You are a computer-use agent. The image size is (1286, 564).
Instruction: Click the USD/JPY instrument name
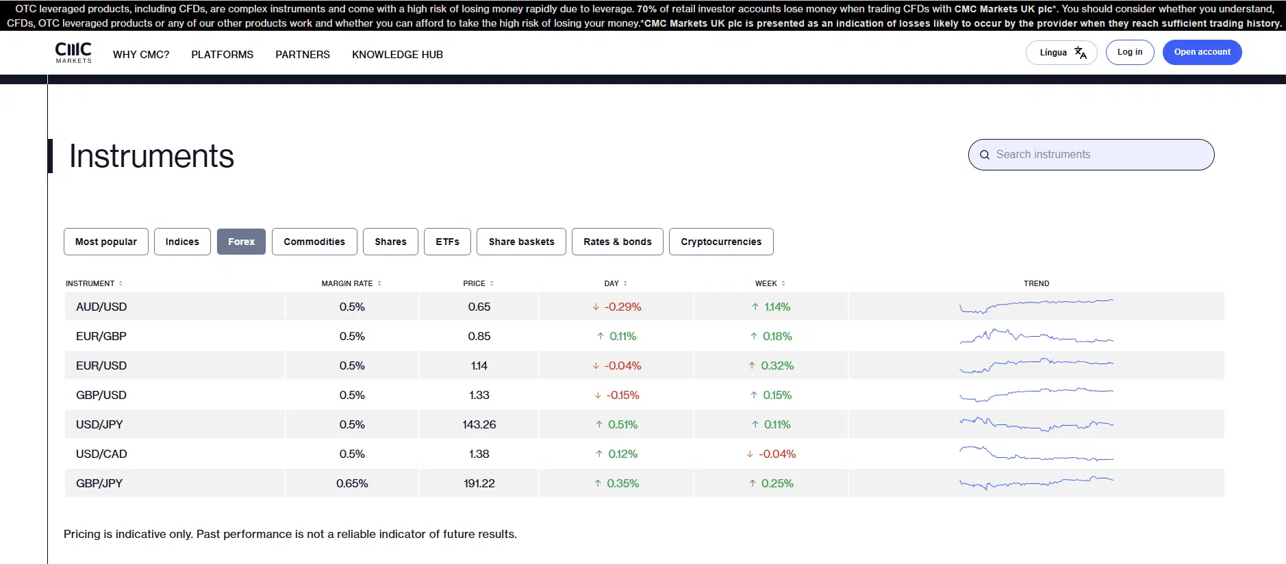[99, 424]
